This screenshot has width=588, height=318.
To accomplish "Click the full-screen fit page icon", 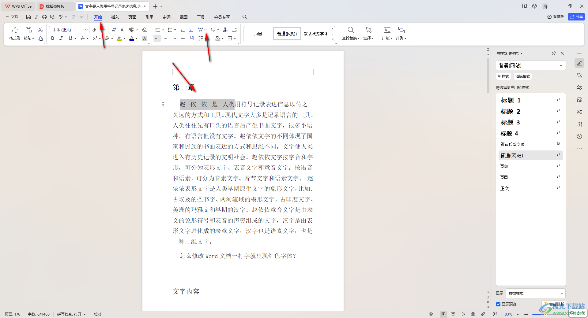I will [495, 314].
